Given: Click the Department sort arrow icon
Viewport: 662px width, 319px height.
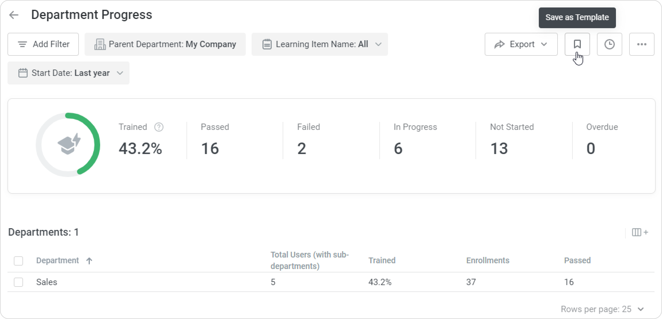Looking at the screenshot, I should [89, 261].
